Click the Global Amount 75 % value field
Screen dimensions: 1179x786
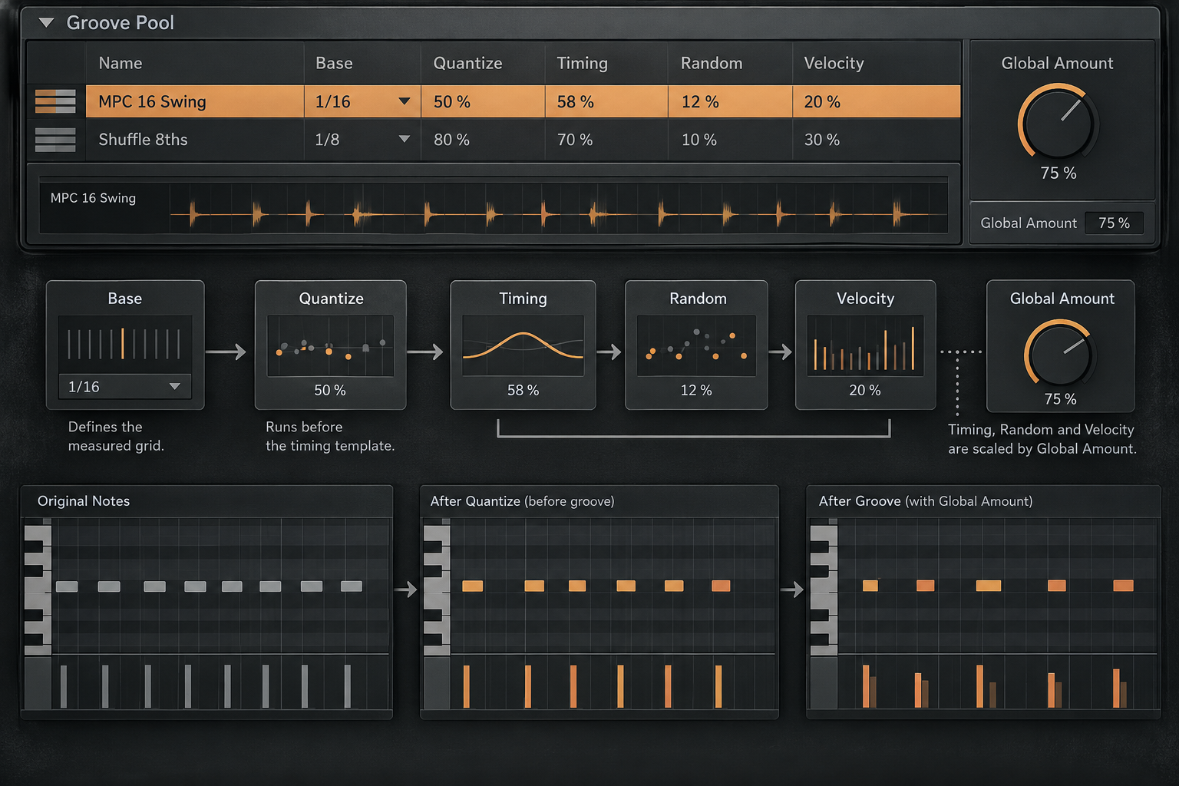tap(1114, 223)
